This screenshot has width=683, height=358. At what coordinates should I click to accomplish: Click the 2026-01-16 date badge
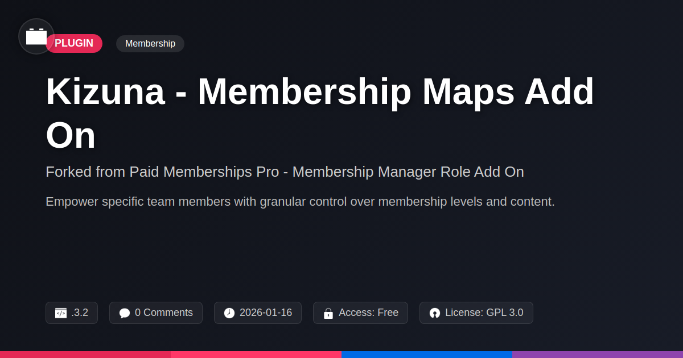coord(258,313)
